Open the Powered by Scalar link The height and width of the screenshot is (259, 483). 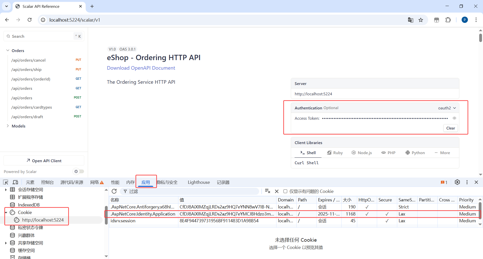click(20, 171)
